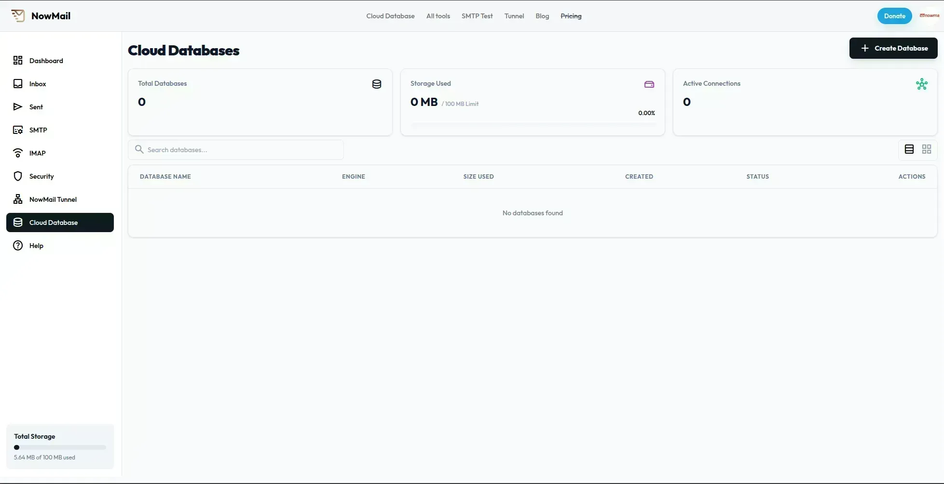Open Help in the sidebar
The width and height of the screenshot is (944, 484).
[x=36, y=246]
